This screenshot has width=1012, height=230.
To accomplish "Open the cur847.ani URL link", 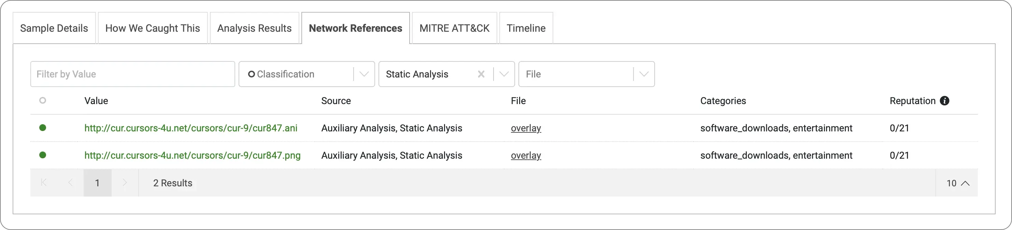I will point(190,128).
